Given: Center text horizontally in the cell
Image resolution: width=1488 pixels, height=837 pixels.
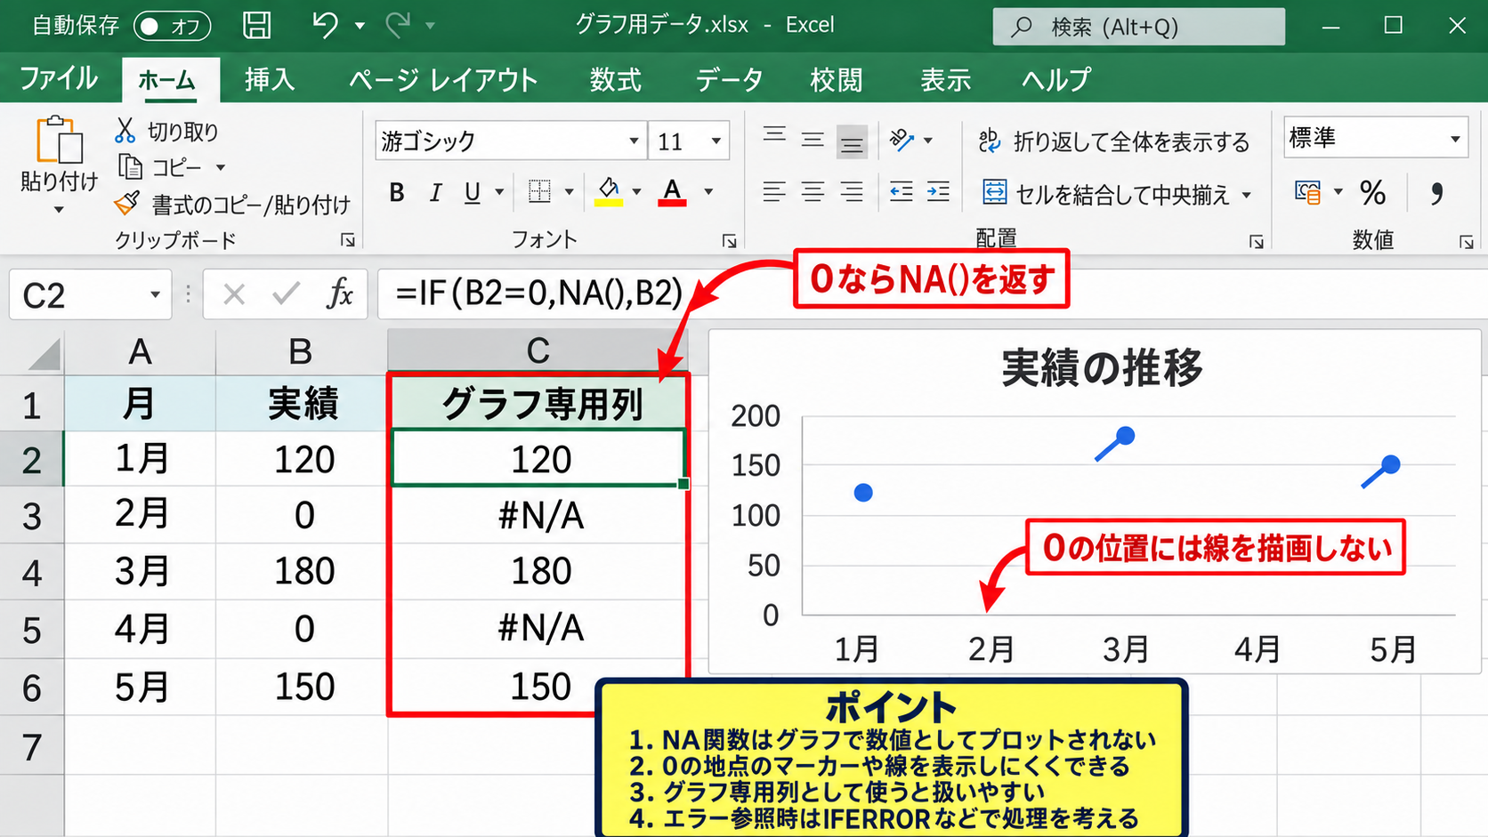Looking at the screenshot, I should pos(813,191).
